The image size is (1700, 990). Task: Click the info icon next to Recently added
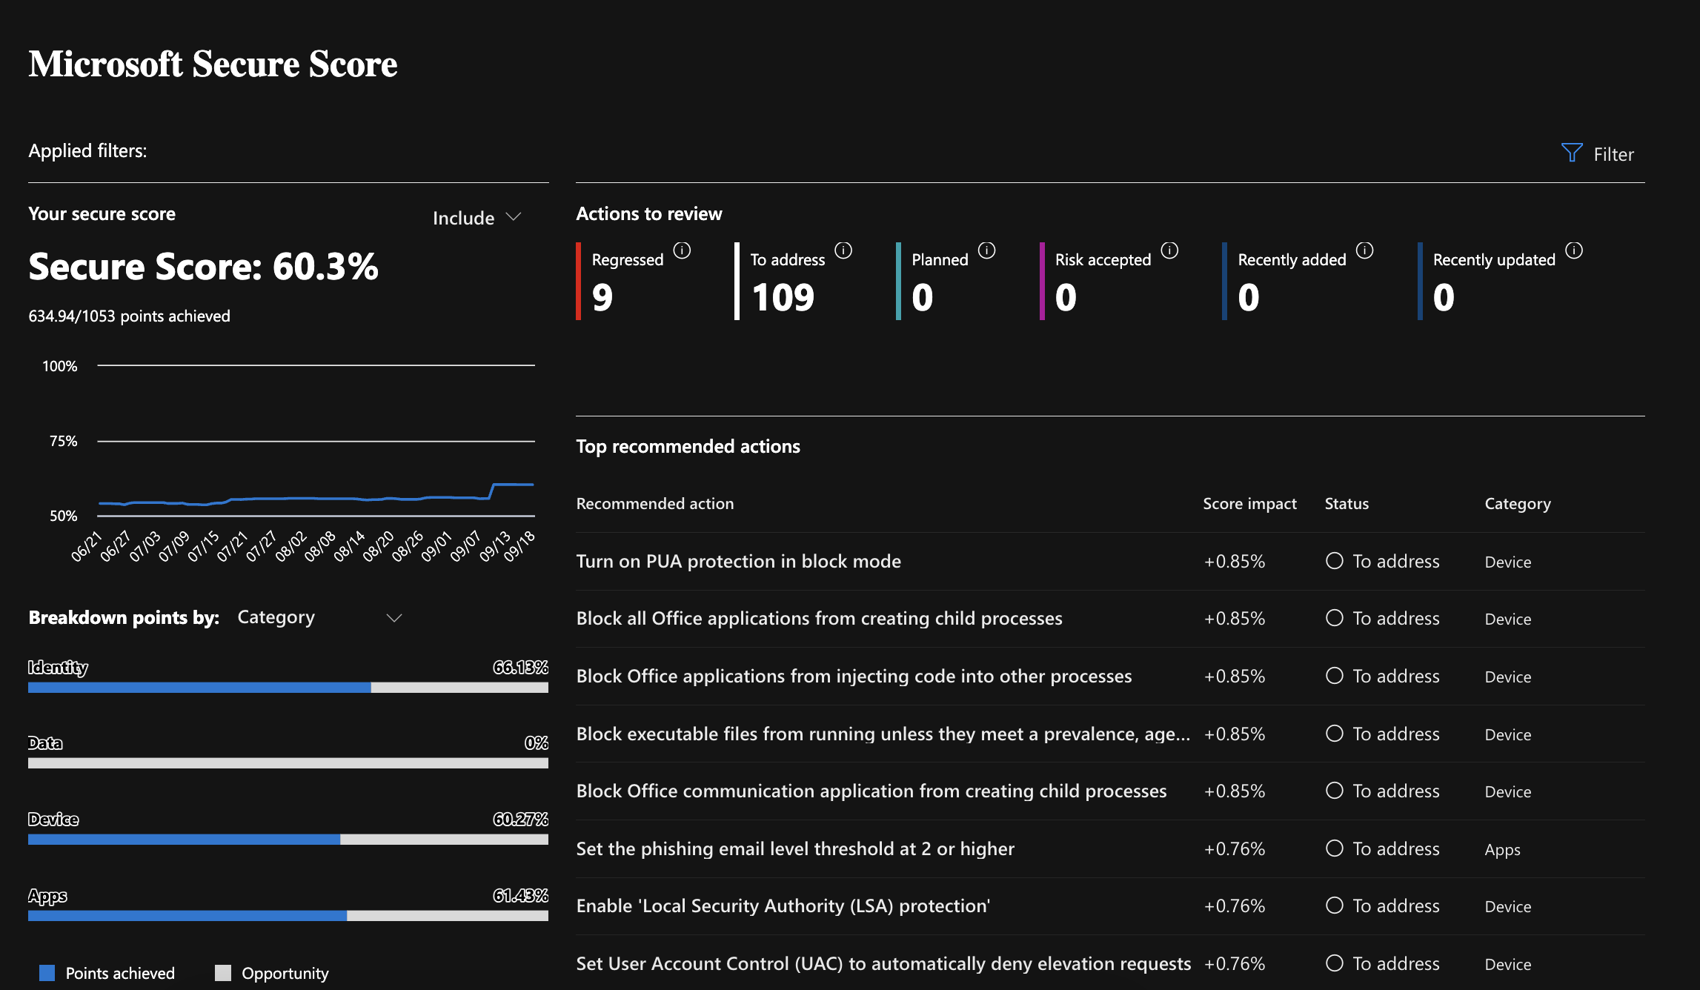[x=1364, y=250]
